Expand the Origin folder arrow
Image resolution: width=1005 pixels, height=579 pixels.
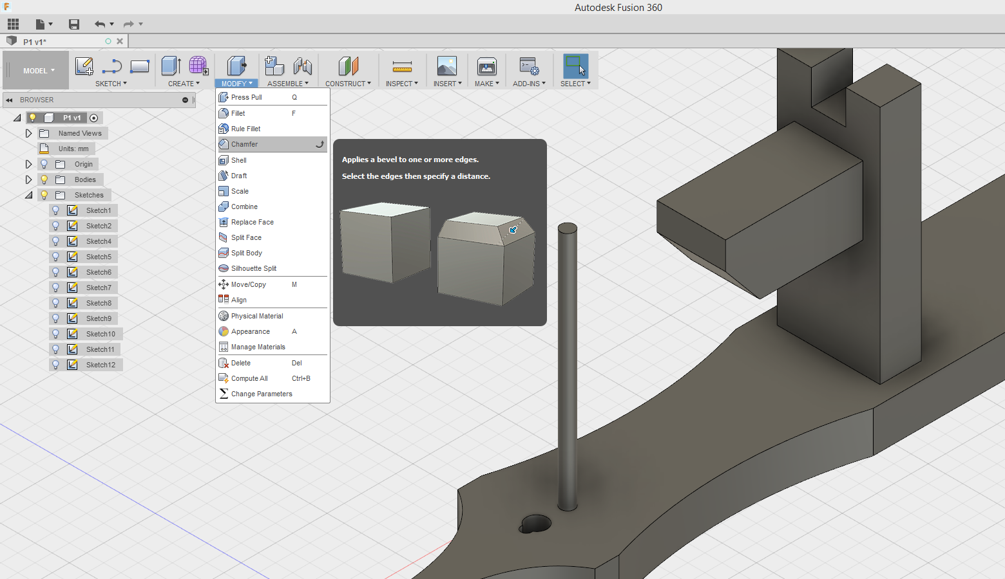pyautogui.click(x=28, y=164)
